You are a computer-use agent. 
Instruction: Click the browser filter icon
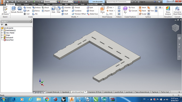tap(2, 25)
